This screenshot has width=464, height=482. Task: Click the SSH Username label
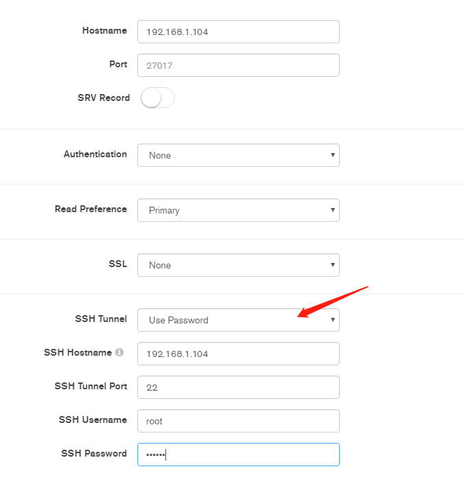pyautogui.click(x=93, y=420)
